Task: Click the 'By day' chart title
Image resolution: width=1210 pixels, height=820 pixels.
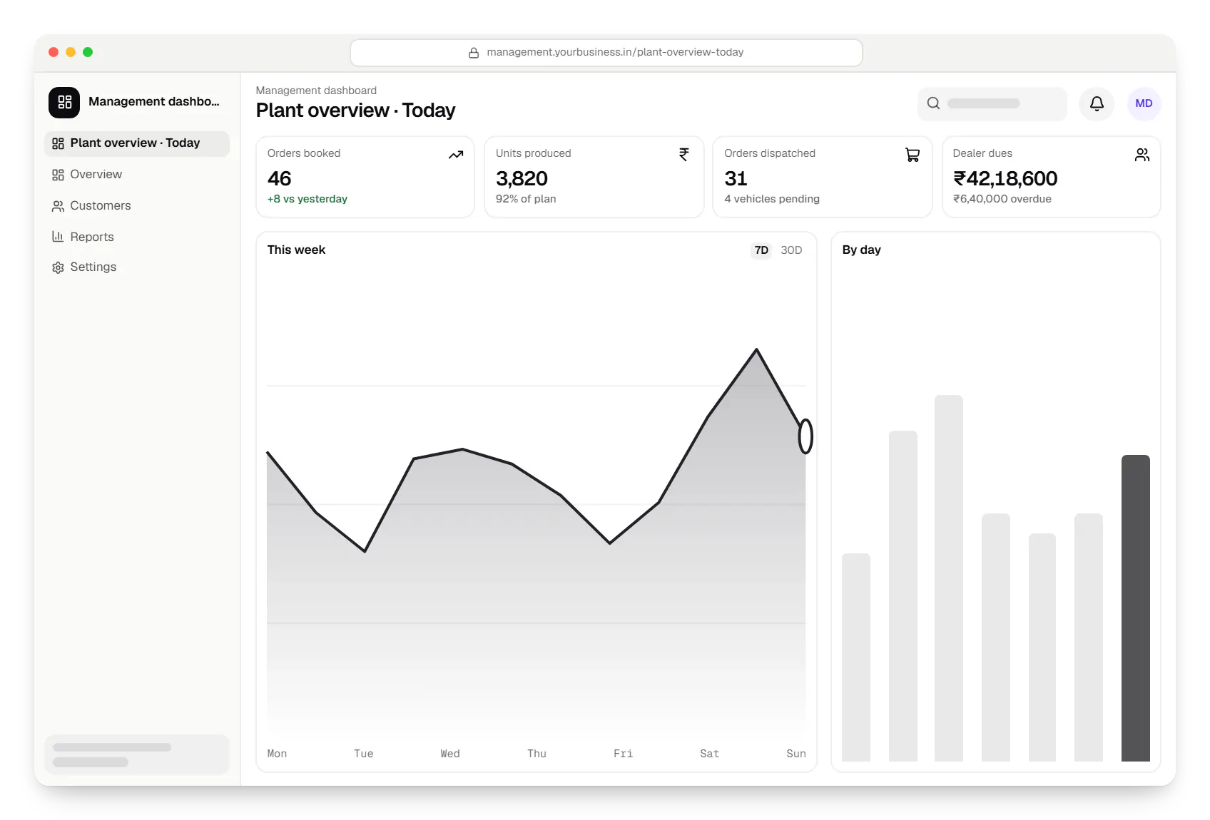Action: tap(861, 250)
